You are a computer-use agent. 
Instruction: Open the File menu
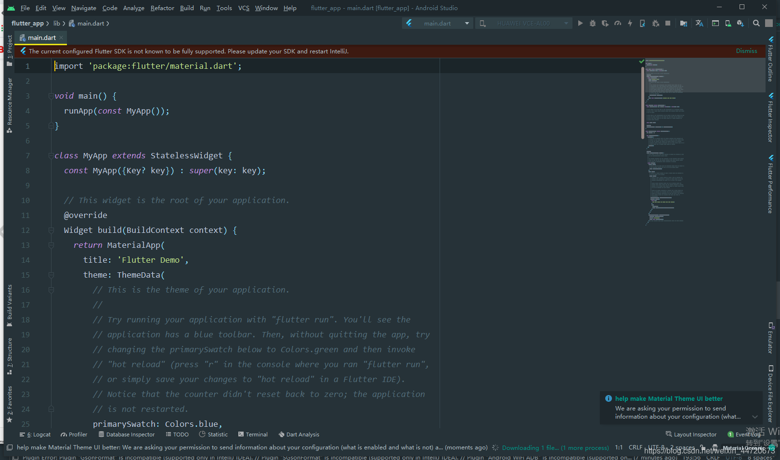tap(25, 8)
